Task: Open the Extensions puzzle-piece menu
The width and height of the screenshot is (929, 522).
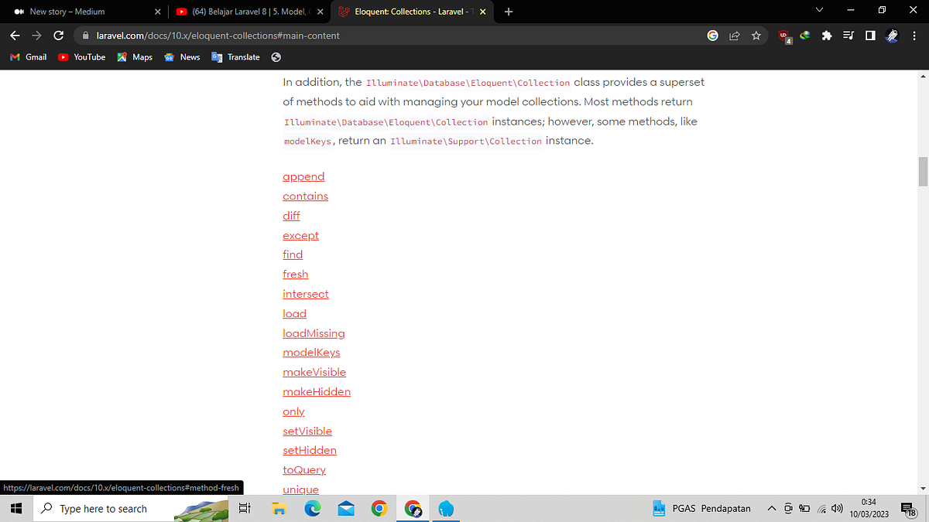Action: click(x=827, y=36)
